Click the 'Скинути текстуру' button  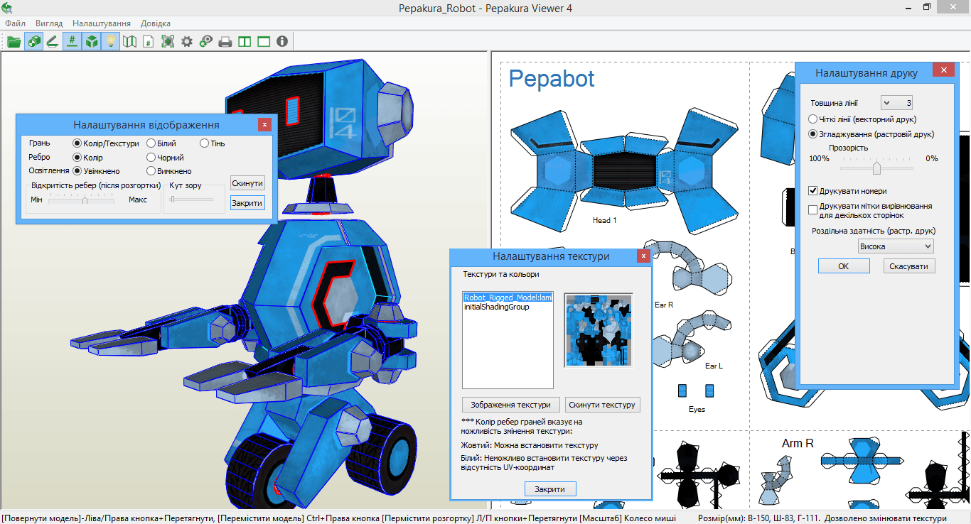point(602,405)
